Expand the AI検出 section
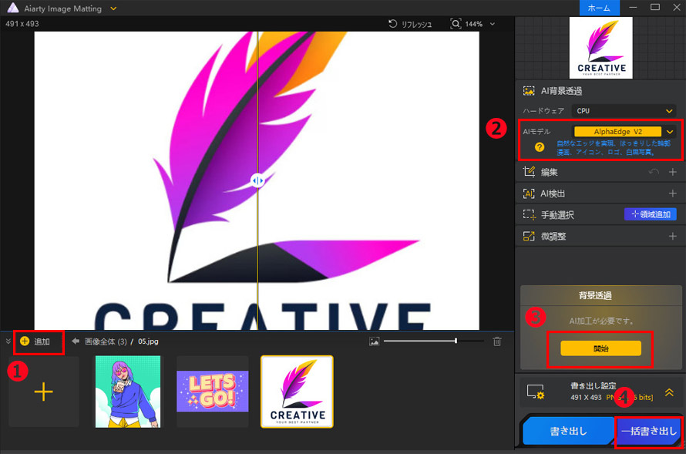Image resolution: width=686 pixels, height=454 pixels. 672,193
